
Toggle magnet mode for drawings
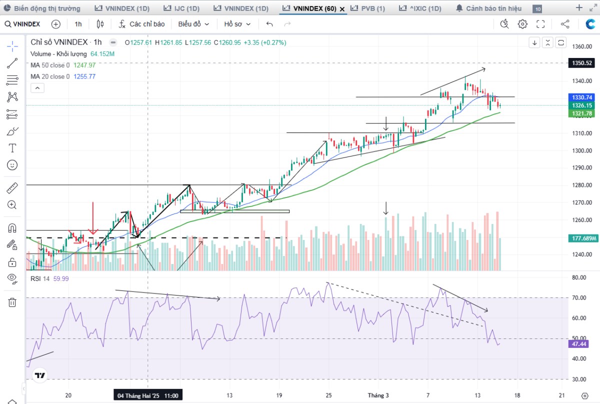click(12, 228)
